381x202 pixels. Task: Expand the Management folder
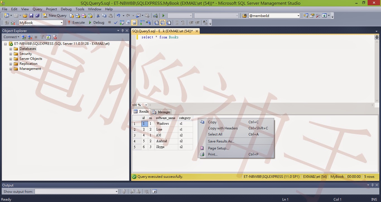point(11,69)
